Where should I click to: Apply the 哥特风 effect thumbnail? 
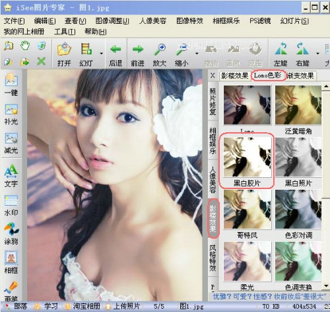247,209
